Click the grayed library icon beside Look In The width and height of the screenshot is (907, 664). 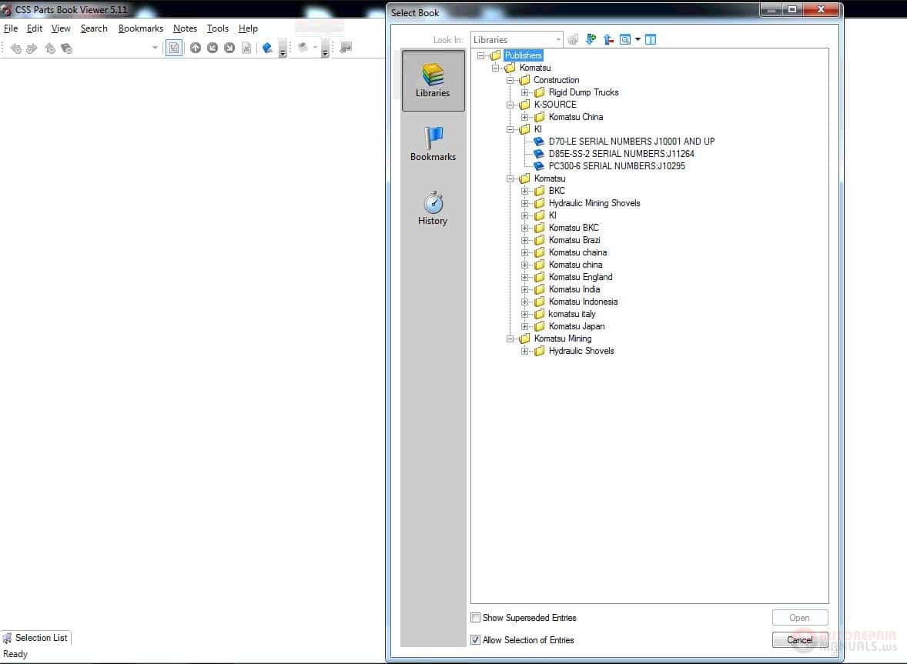click(573, 39)
